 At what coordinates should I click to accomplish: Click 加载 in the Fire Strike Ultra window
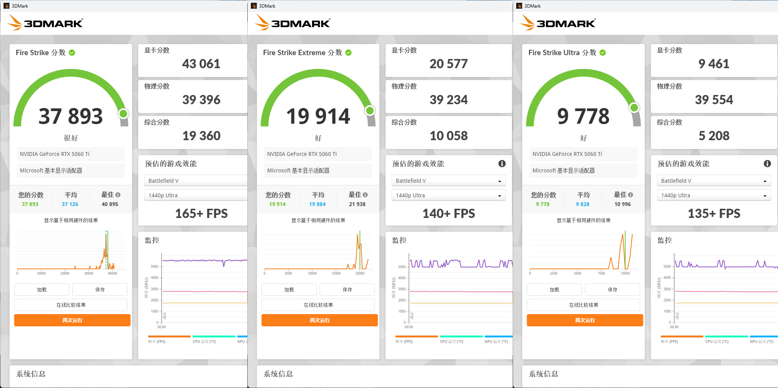(x=554, y=290)
